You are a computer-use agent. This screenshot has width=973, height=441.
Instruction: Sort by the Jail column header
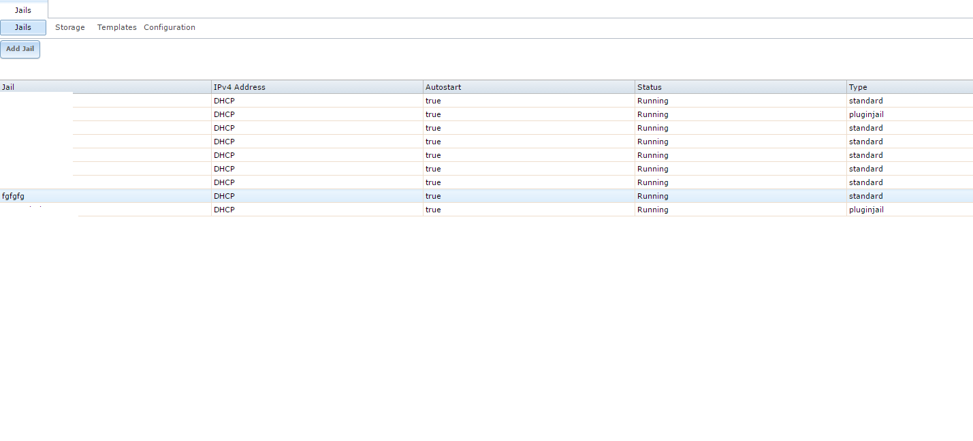pos(106,87)
